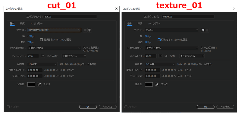Click duration field 0;00;10;00 in texture_01 dialog
Screen dimensions: 241x116
coord(153,76)
